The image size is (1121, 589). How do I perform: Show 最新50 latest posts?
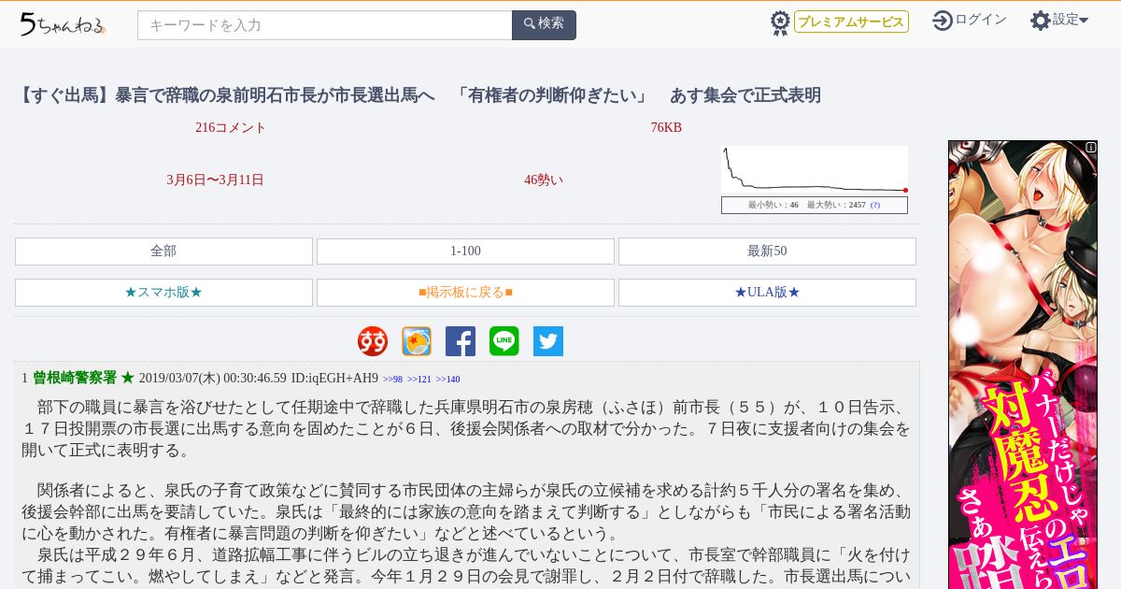pos(767,251)
